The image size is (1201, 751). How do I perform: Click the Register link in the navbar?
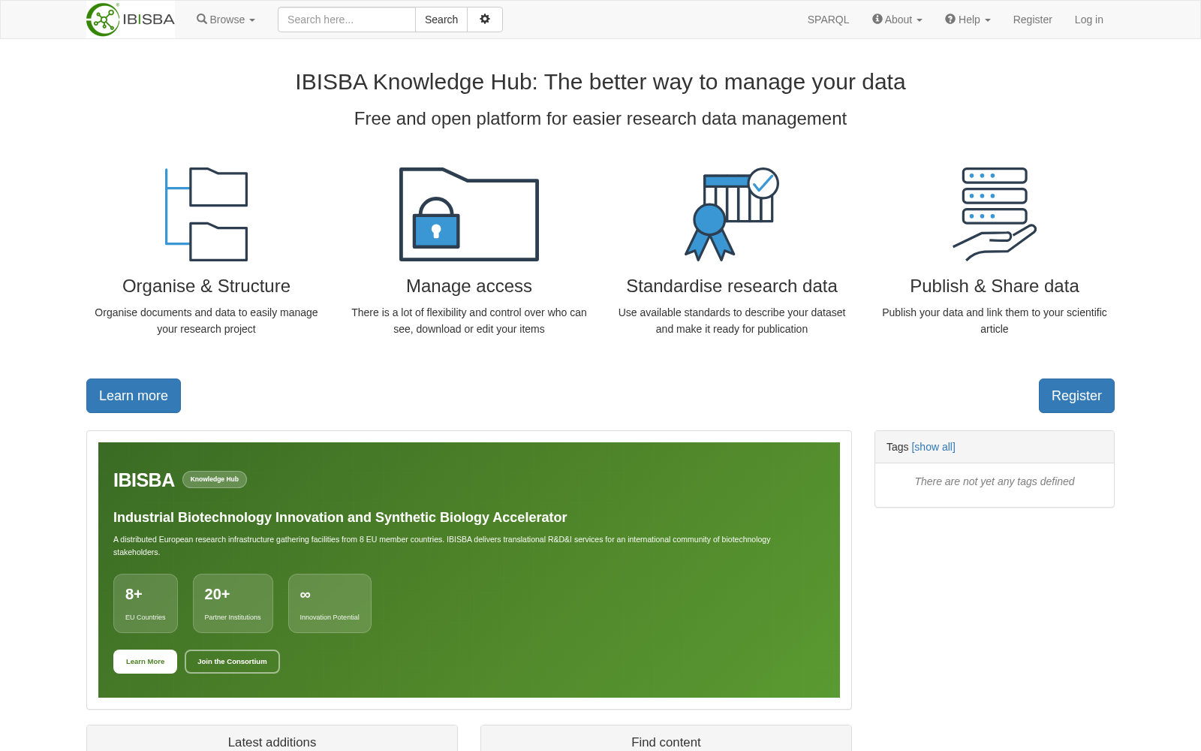pyautogui.click(x=1032, y=20)
